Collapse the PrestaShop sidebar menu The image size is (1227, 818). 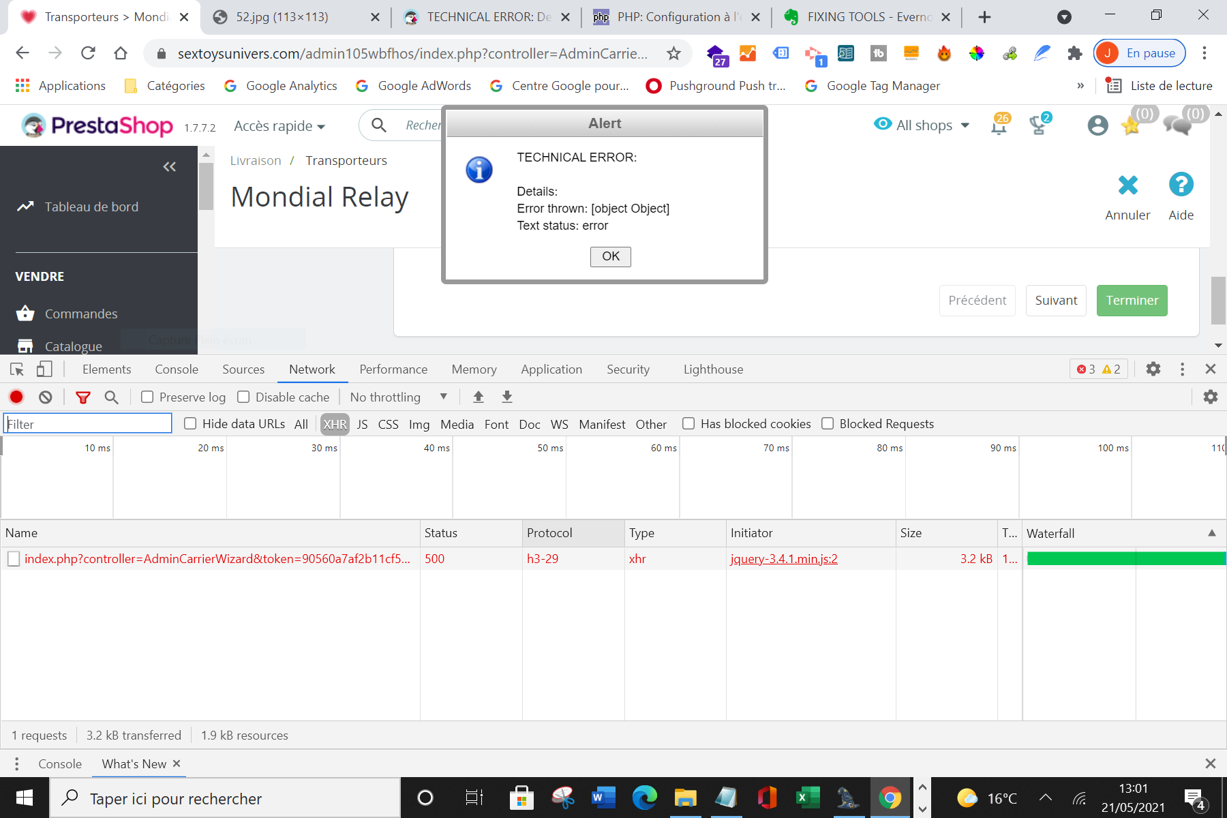point(170,166)
